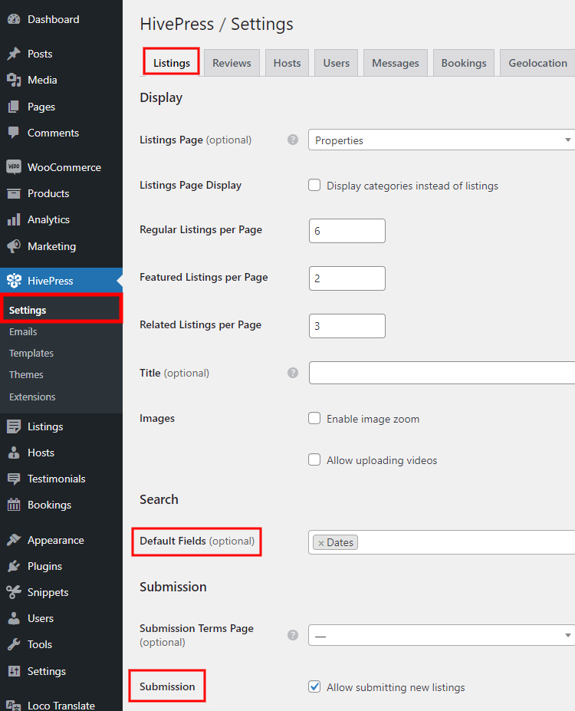Click the Related Listings per Page field
Viewport: 575px width, 711px height.
coord(347,326)
